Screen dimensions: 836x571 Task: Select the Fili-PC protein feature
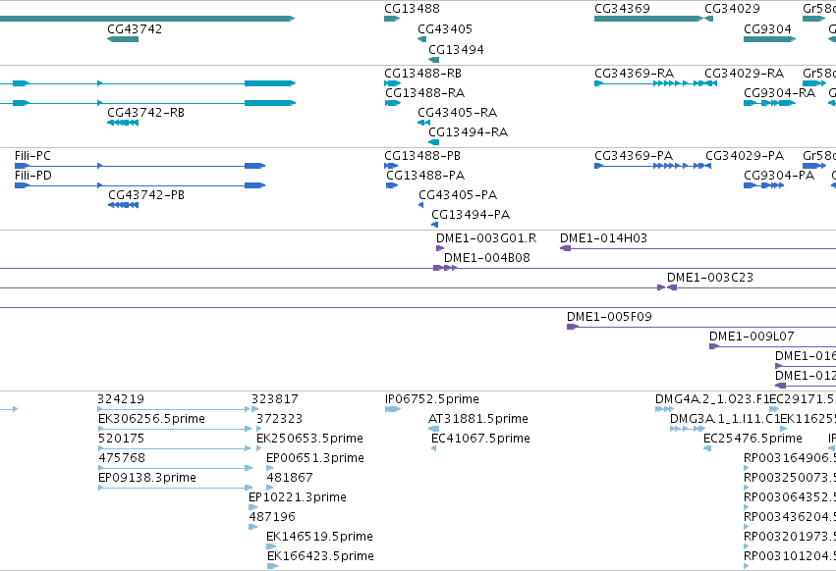pos(139,166)
